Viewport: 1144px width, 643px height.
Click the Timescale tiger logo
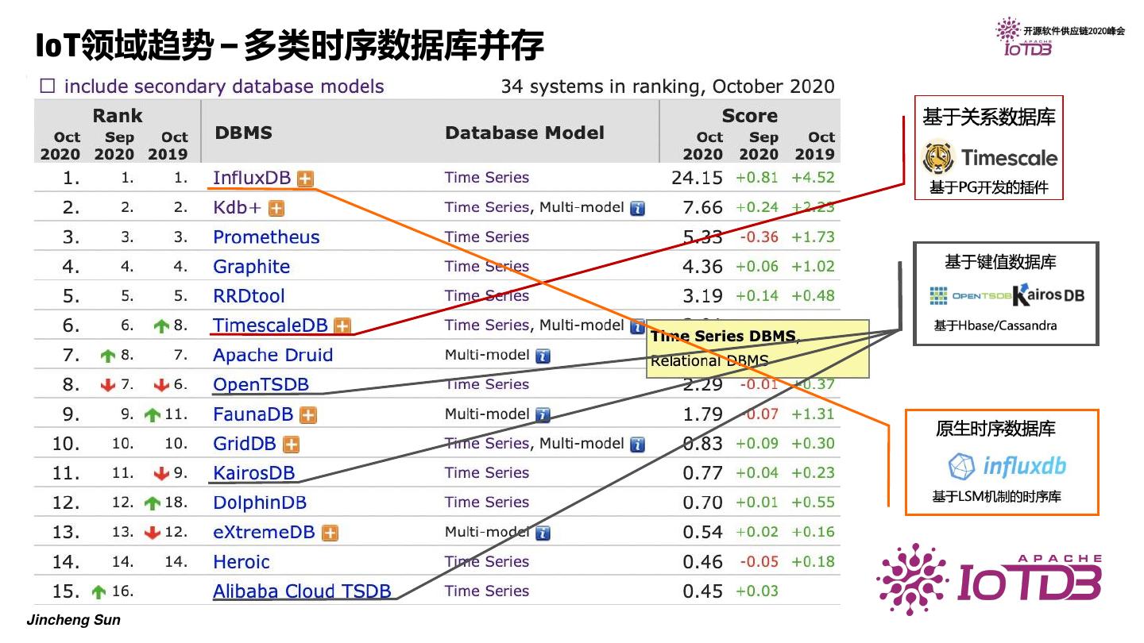(x=938, y=158)
